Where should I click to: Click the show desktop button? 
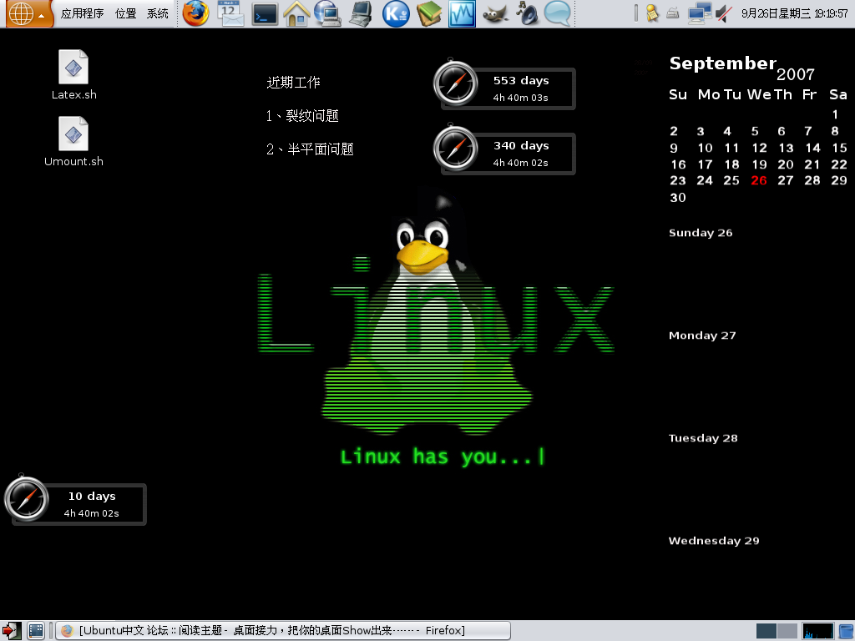click(x=36, y=631)
